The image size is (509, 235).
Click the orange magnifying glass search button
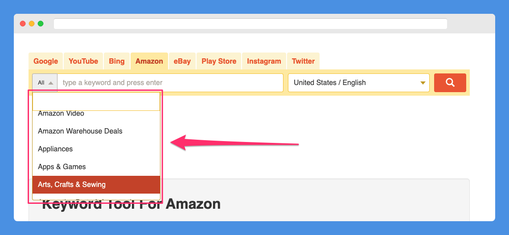[450, 83]
